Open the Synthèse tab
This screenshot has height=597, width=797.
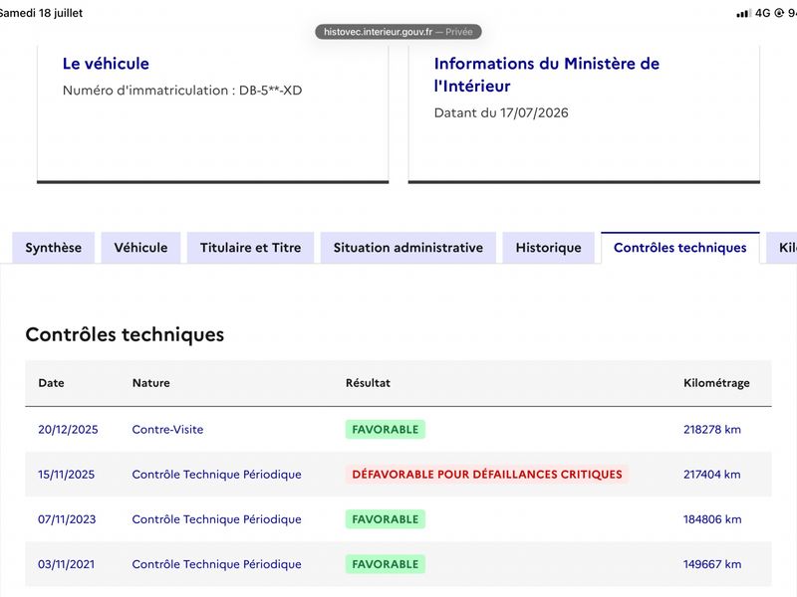coord(54,248)
